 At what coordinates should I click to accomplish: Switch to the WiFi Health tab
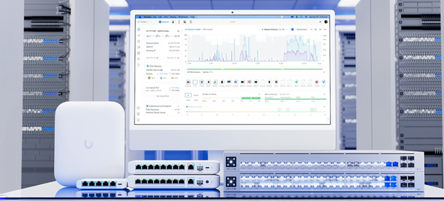pos(207,29)
